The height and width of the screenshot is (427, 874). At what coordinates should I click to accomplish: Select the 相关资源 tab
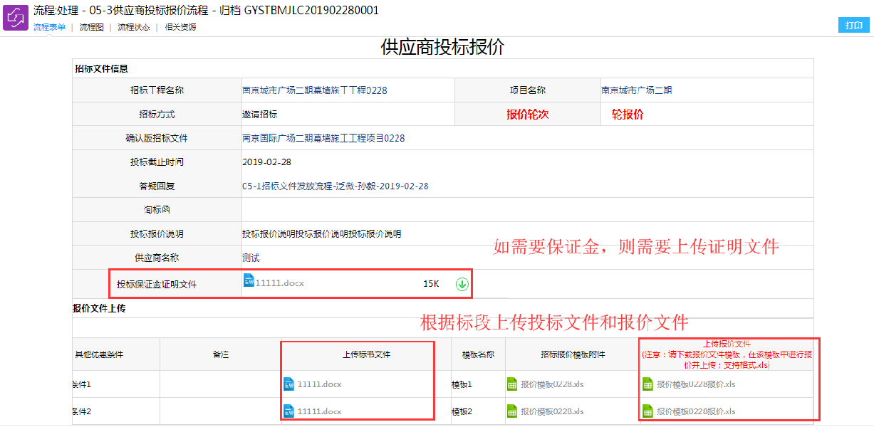180,27
